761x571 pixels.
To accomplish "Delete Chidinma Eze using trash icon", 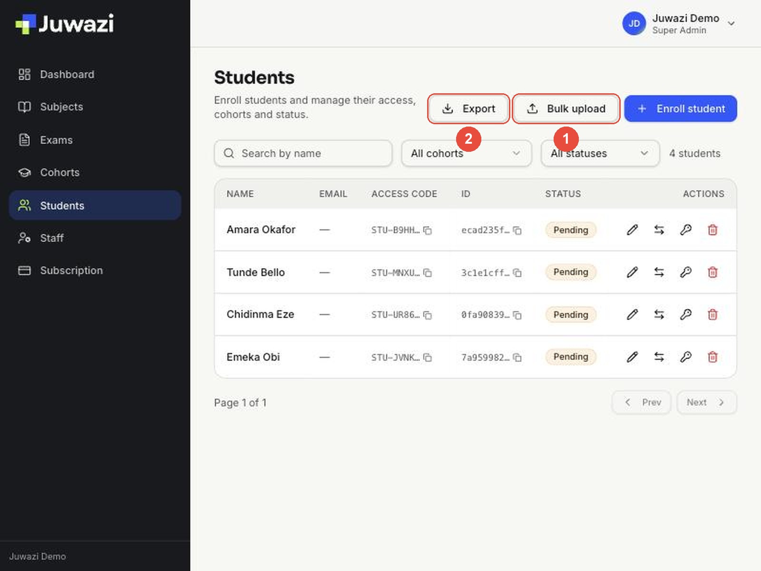I will (712, 315).
